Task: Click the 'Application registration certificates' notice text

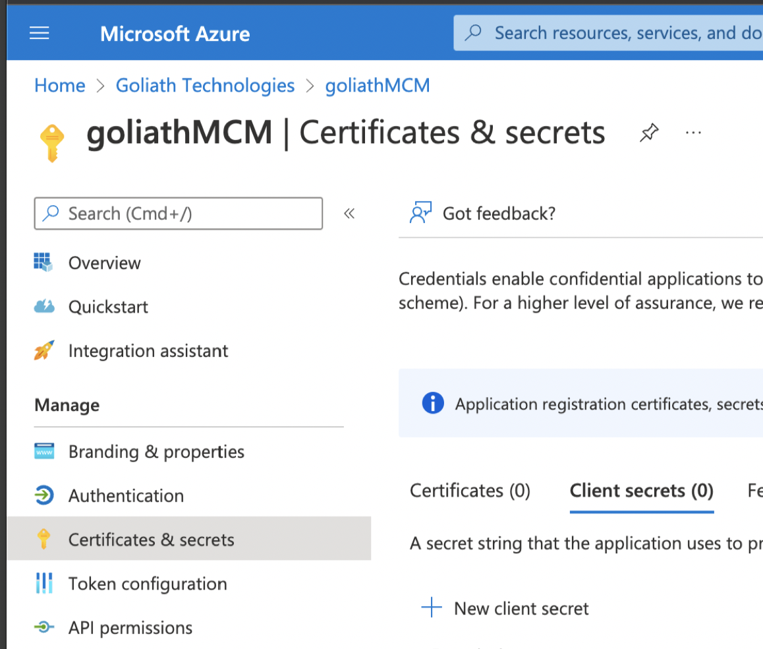Action: pyautogui.click(x=609, y=404)
